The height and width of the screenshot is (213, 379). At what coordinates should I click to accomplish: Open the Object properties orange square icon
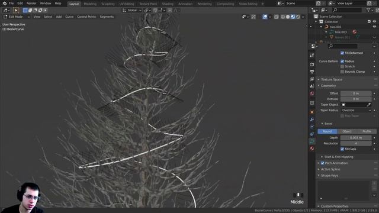click(x=312, y=112)
